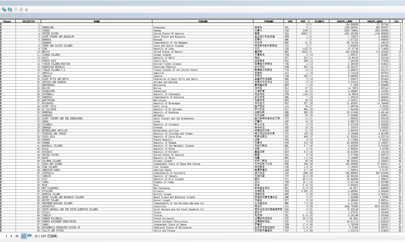Click the Shape column header
This screenshot has height=242, width=405.
[x=7, y=21]
